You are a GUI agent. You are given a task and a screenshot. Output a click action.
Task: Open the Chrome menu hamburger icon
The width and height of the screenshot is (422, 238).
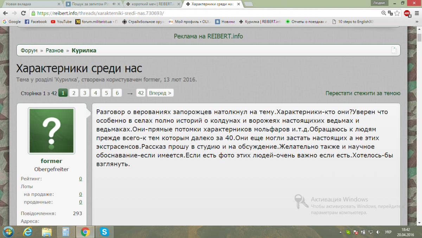[x=416, y=13]
